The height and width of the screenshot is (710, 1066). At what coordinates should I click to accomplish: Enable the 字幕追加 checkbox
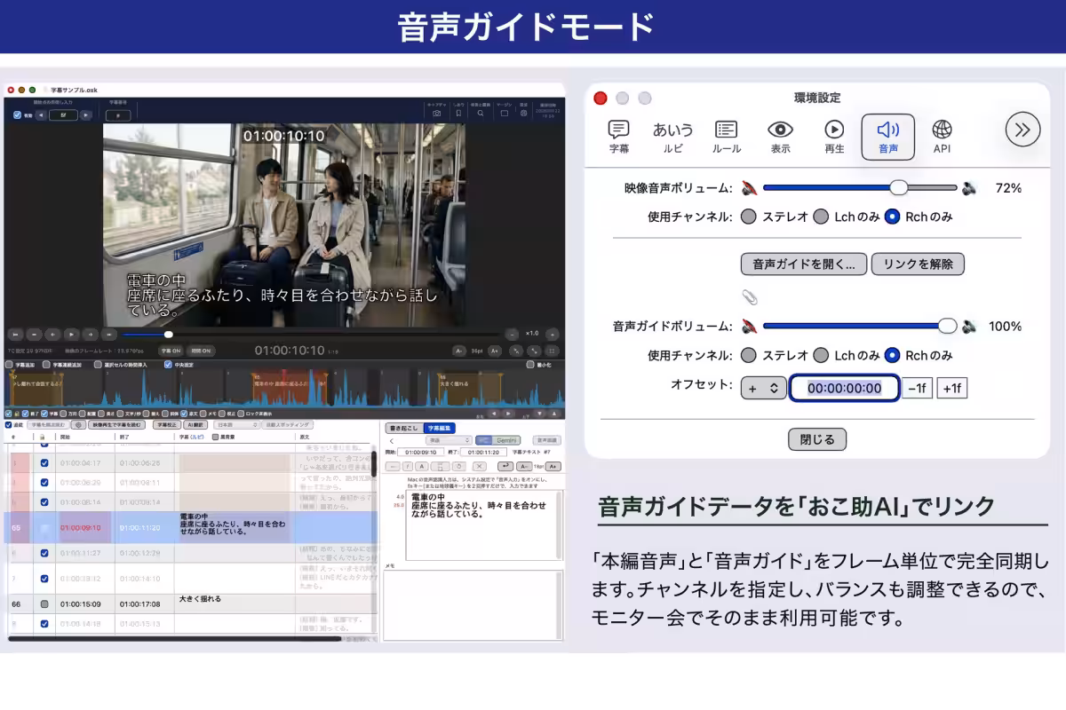(10, 365)
